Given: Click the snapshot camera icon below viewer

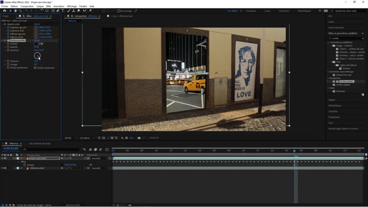Looking at the screenshot, I should pos(139,138).
